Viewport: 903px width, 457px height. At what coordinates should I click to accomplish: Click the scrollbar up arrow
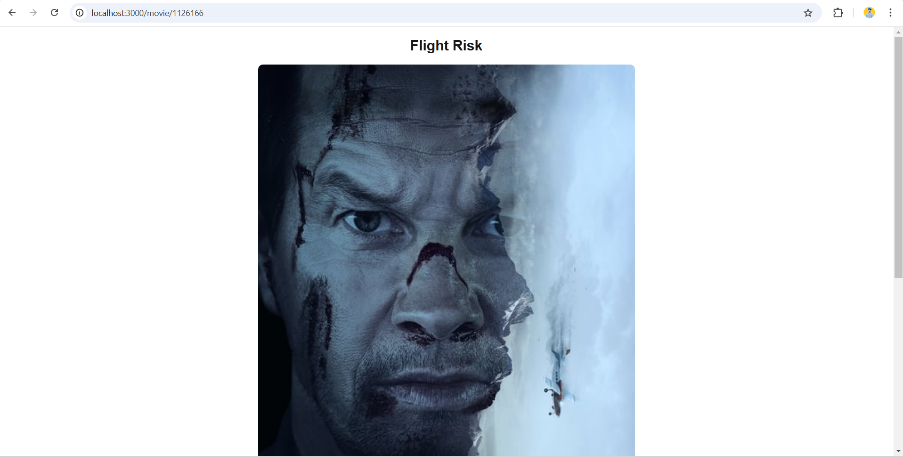tap(898, 32)
